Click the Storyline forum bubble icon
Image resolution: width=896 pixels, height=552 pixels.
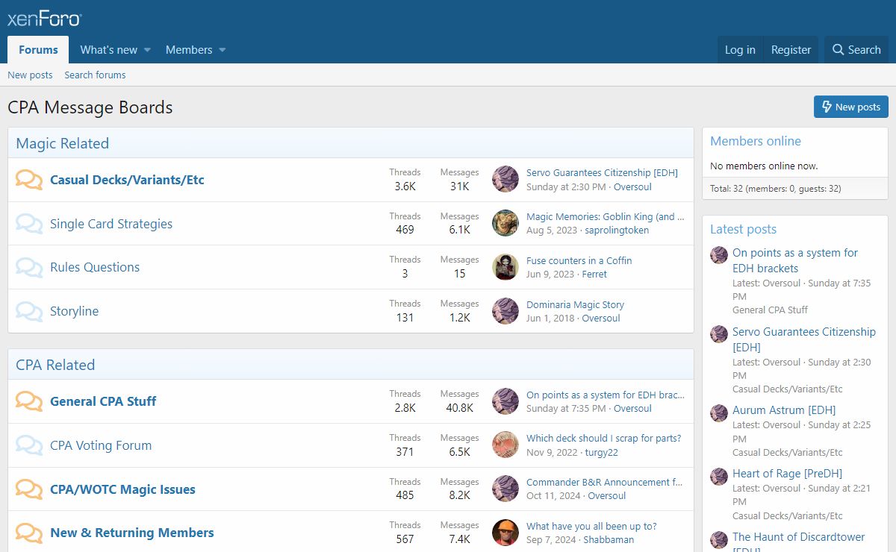coord(29,311)
